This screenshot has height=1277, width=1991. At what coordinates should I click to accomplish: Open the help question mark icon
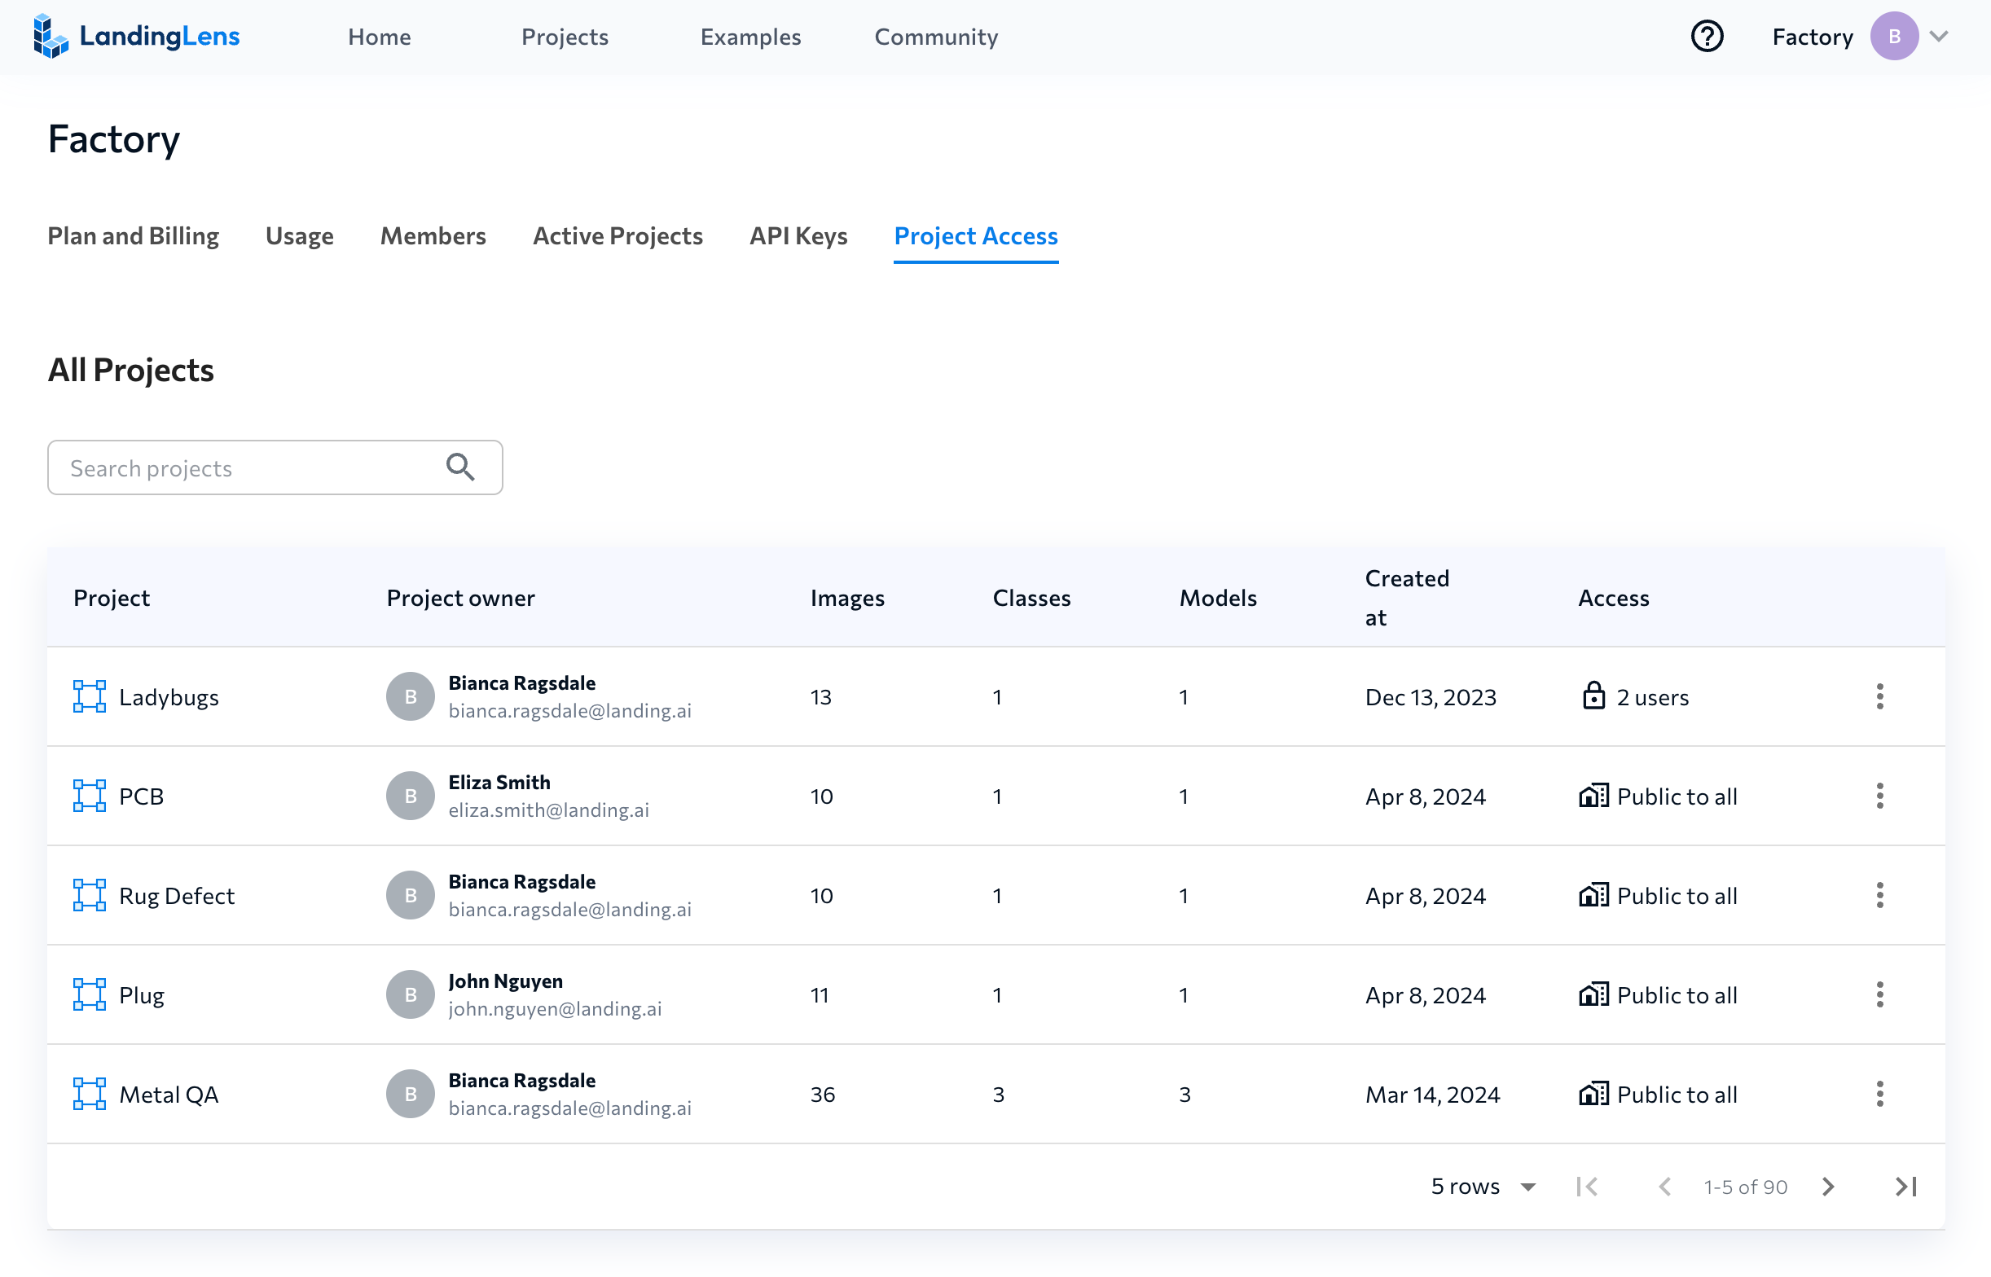(1708, 37)
